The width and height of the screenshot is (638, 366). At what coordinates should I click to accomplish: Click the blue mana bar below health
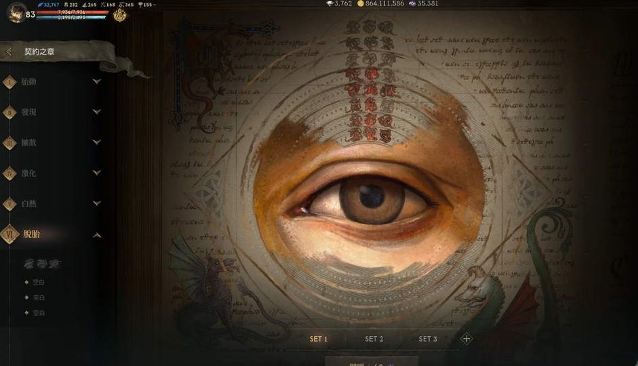tap(71, 18)
